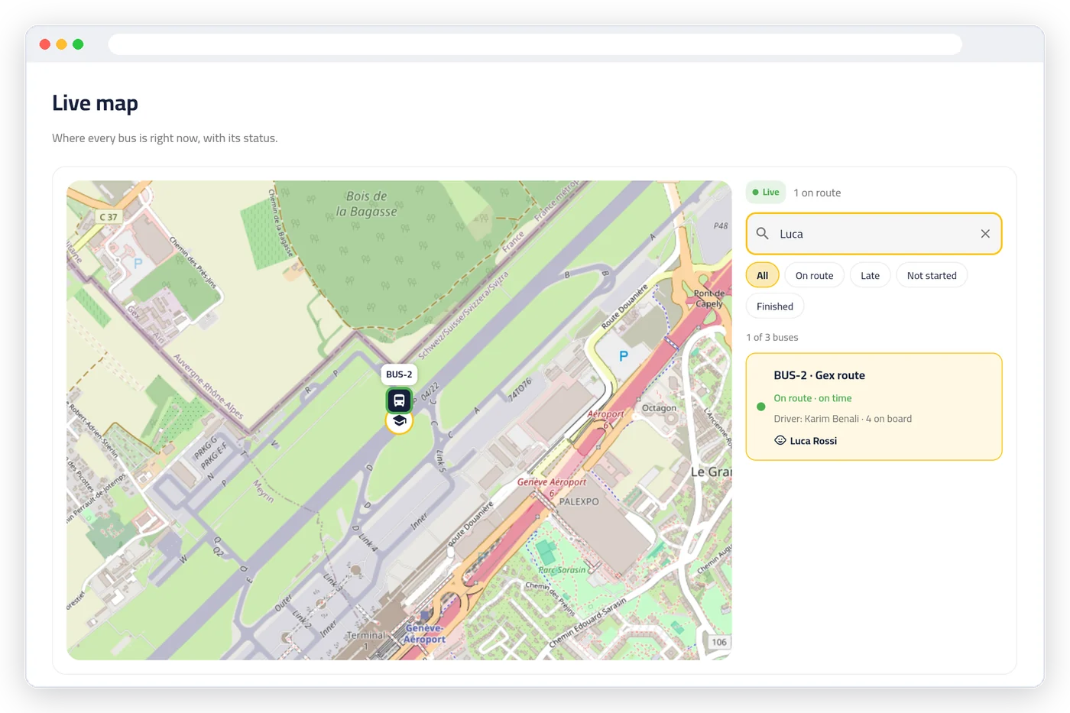
Task: Filter buses by On route
Action: coord(814,275)
